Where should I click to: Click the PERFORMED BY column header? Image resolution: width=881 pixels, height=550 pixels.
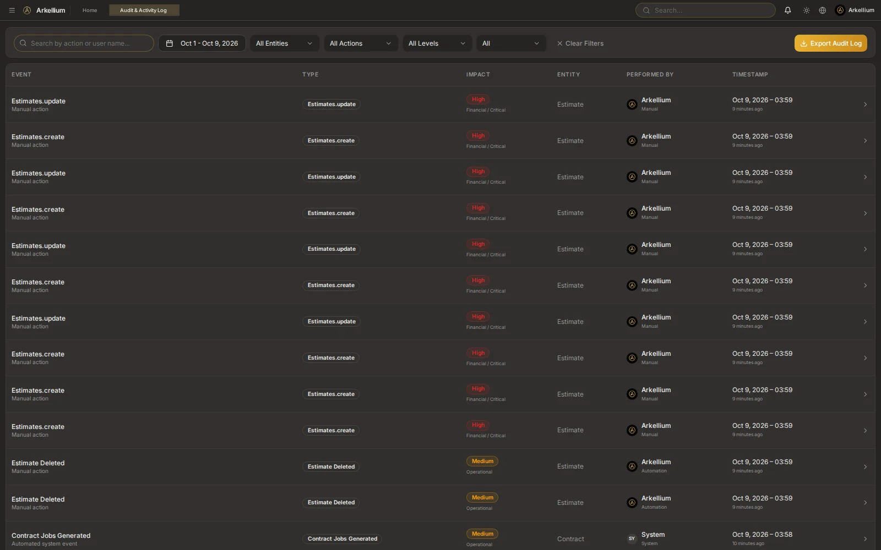(x=650, y=75)
